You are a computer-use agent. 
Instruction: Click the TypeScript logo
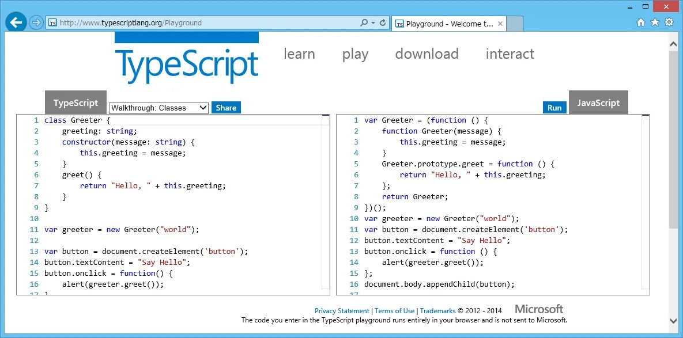(x=186, y=58)
